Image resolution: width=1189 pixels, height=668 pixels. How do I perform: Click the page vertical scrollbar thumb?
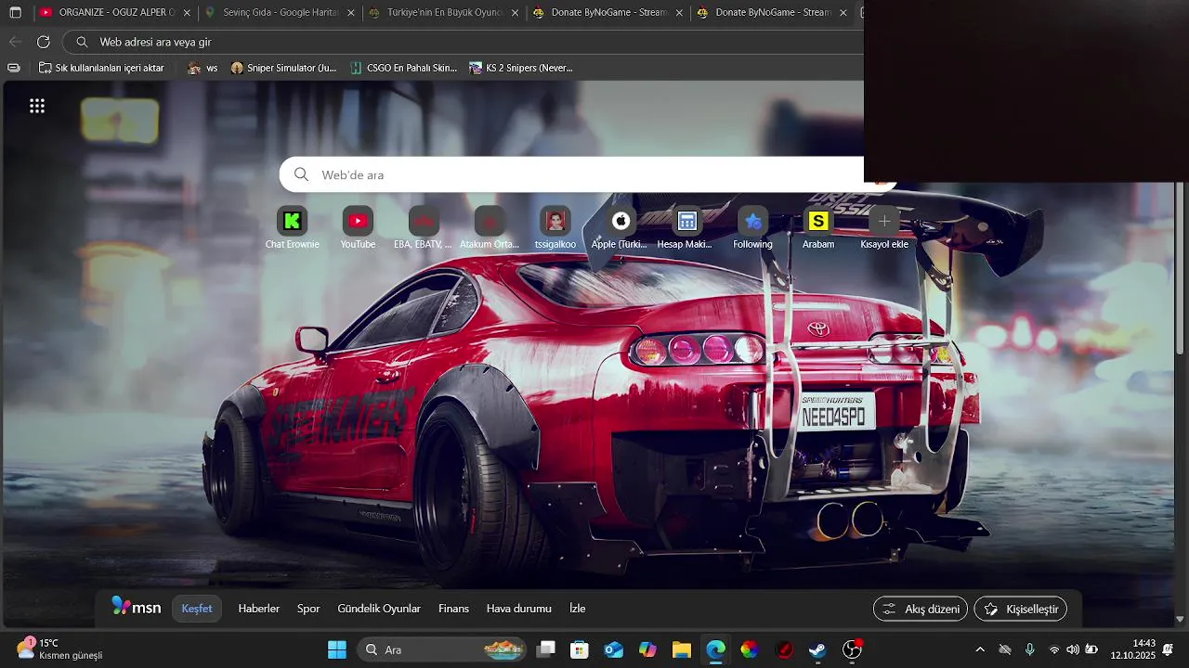[x=1181, y=269]
